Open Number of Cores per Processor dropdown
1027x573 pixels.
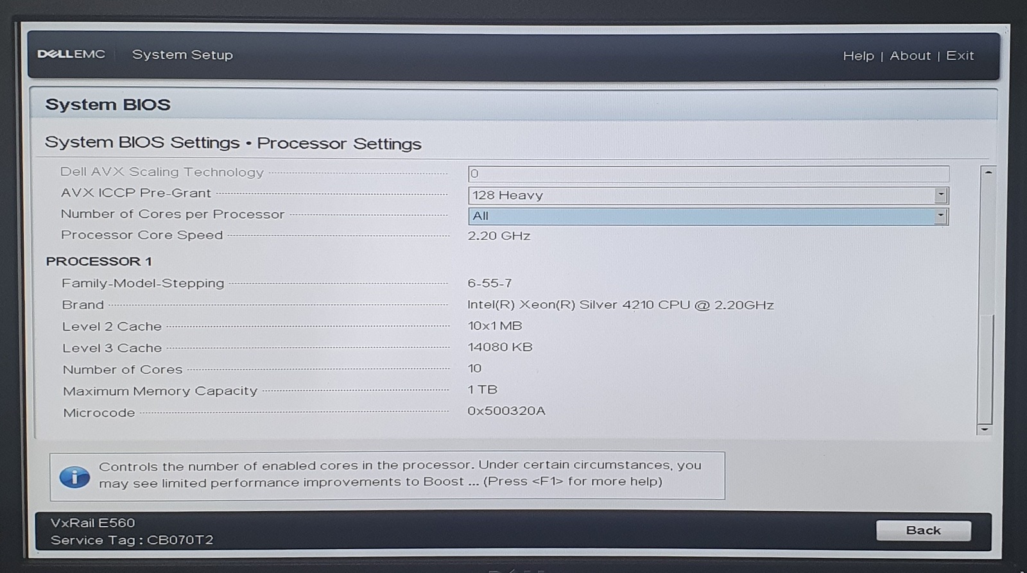[708, 216]
